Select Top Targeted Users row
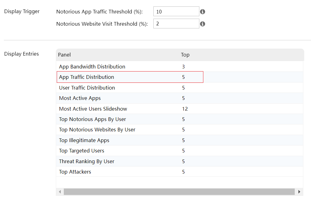Viewport: 311px width, 198px height. [x=82, y=151]
